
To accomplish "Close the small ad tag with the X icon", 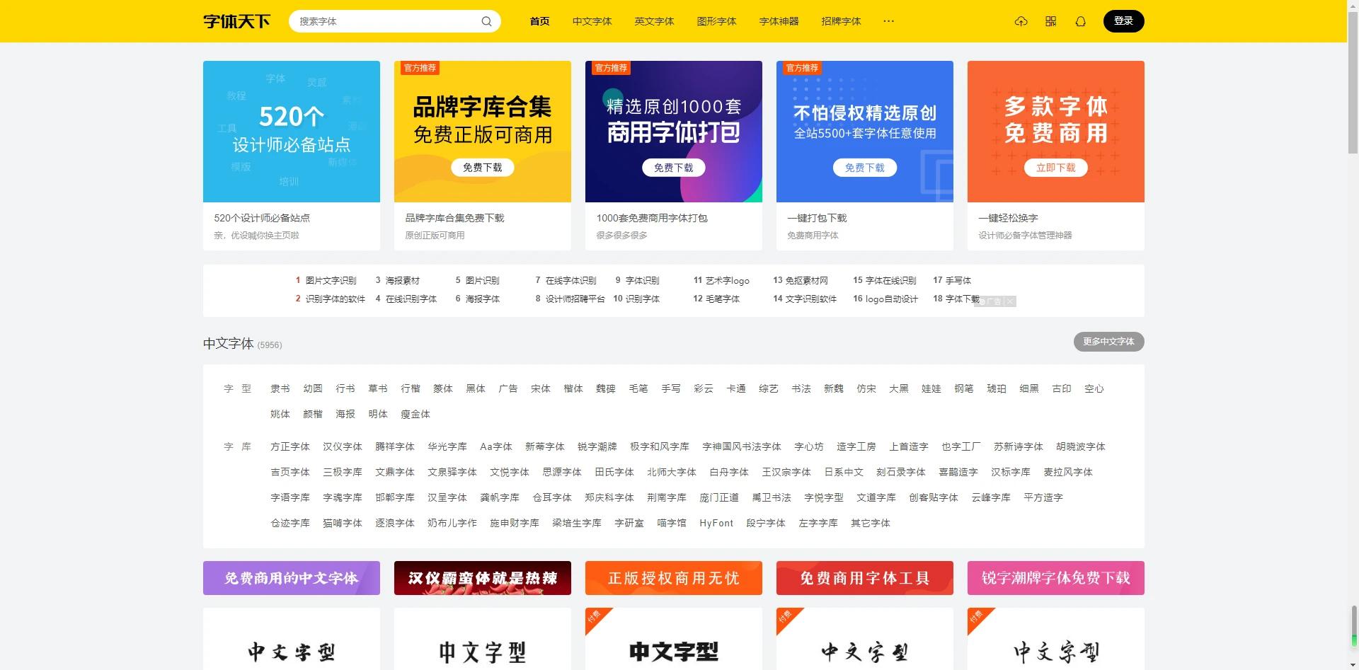I will coord(1011,301).
